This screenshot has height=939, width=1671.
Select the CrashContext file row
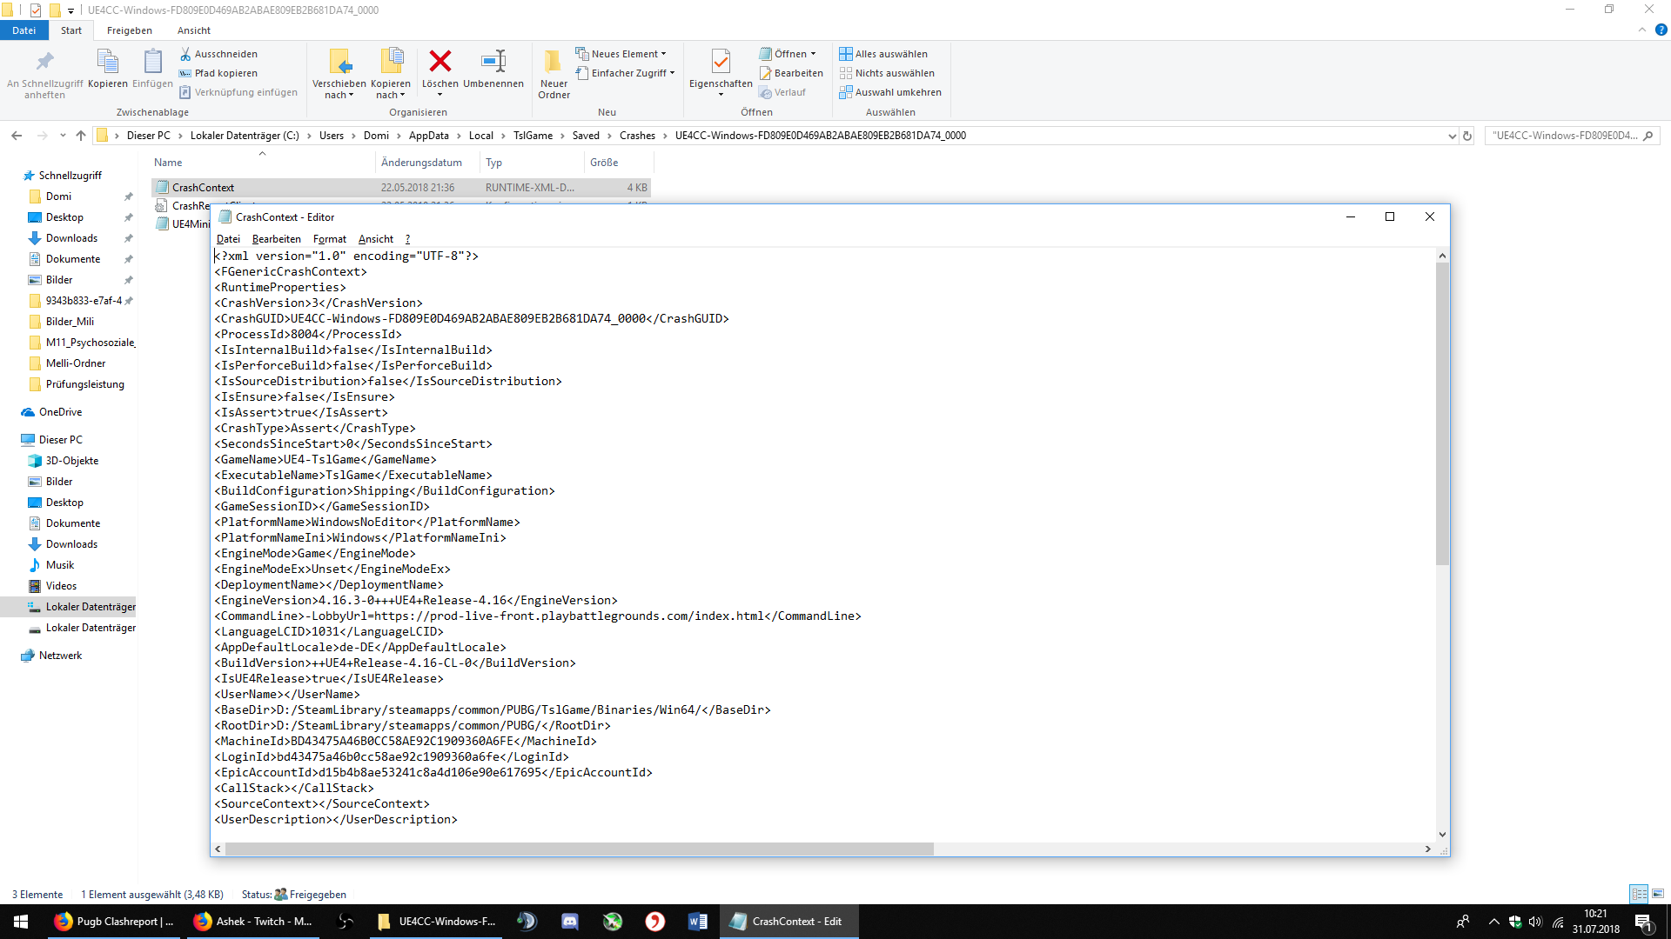(401, 188)
